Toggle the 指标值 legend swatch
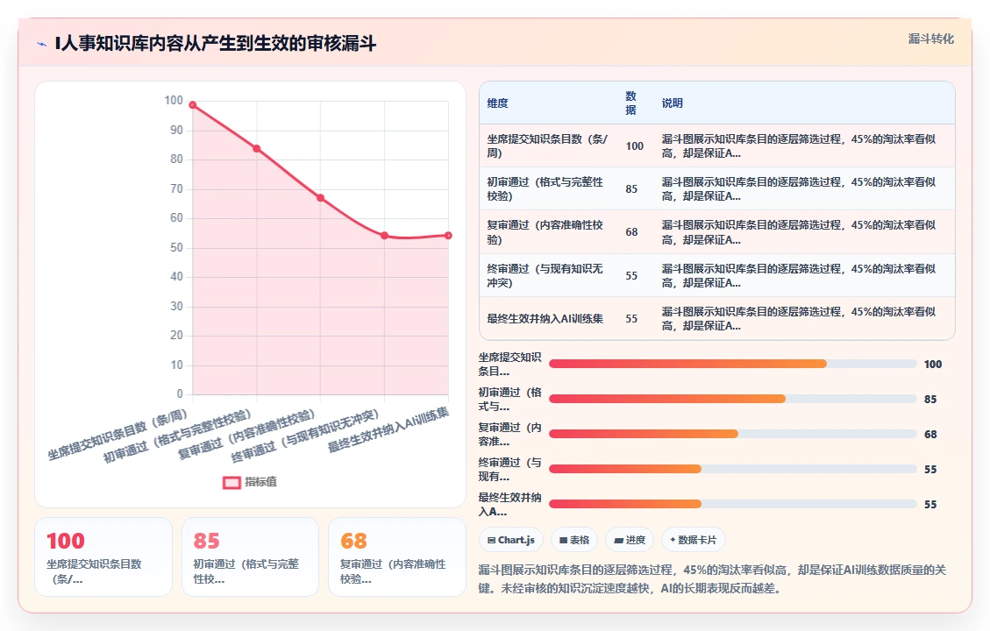This screenshot has width=990, height=631. tap(231, 482)
